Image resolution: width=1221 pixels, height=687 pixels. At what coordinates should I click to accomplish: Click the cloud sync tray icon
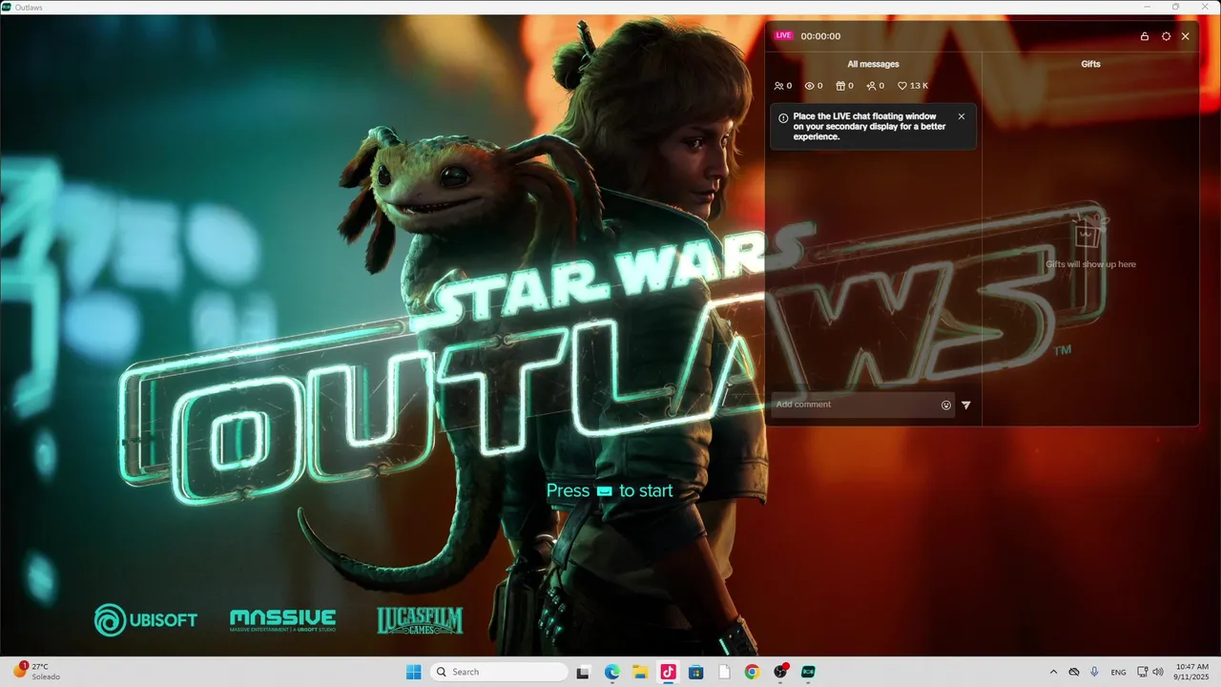click(x=1074, y=672)
